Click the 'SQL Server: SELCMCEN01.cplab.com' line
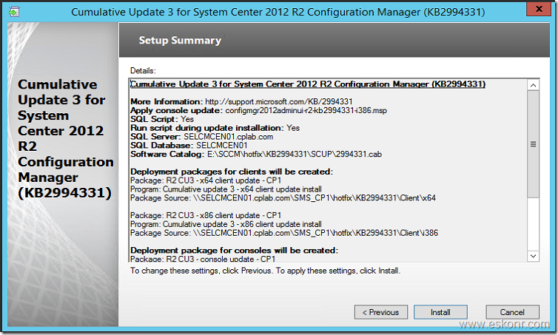This screenshot has width=558, height=335. tap(202, 137)
